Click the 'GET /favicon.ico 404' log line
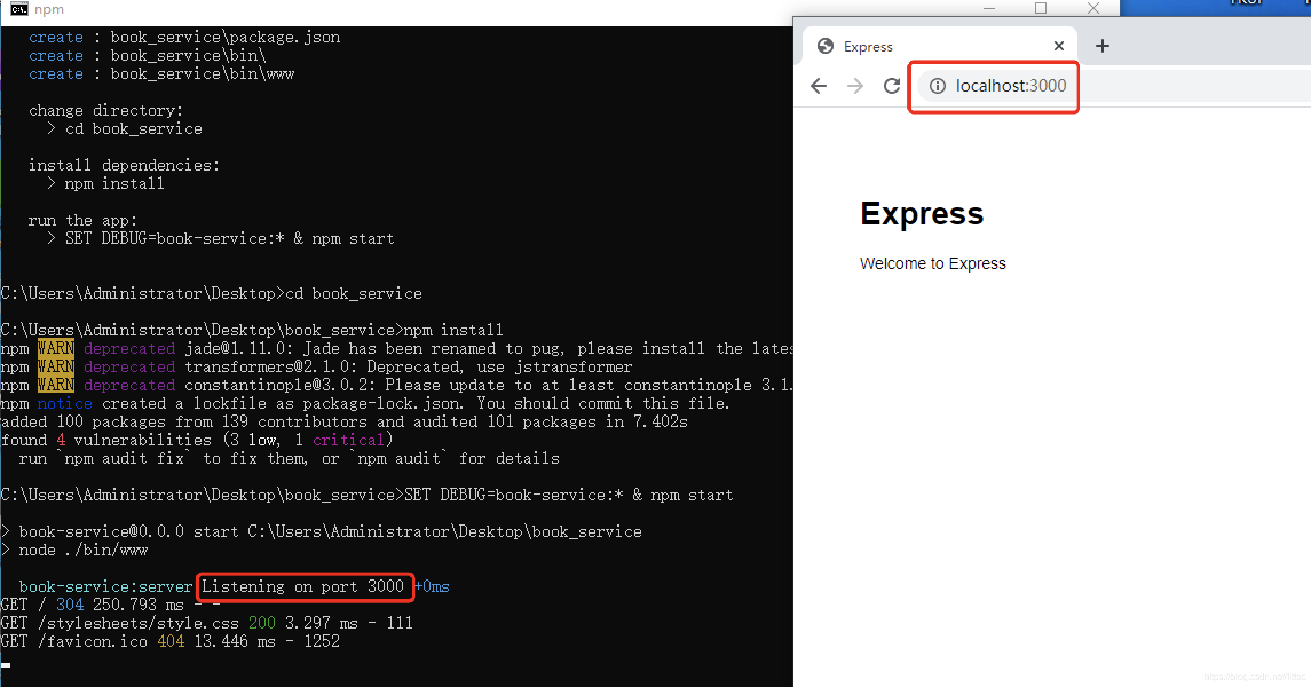Viewport: 1311px width, 687px height. click(x=170, y=642)
